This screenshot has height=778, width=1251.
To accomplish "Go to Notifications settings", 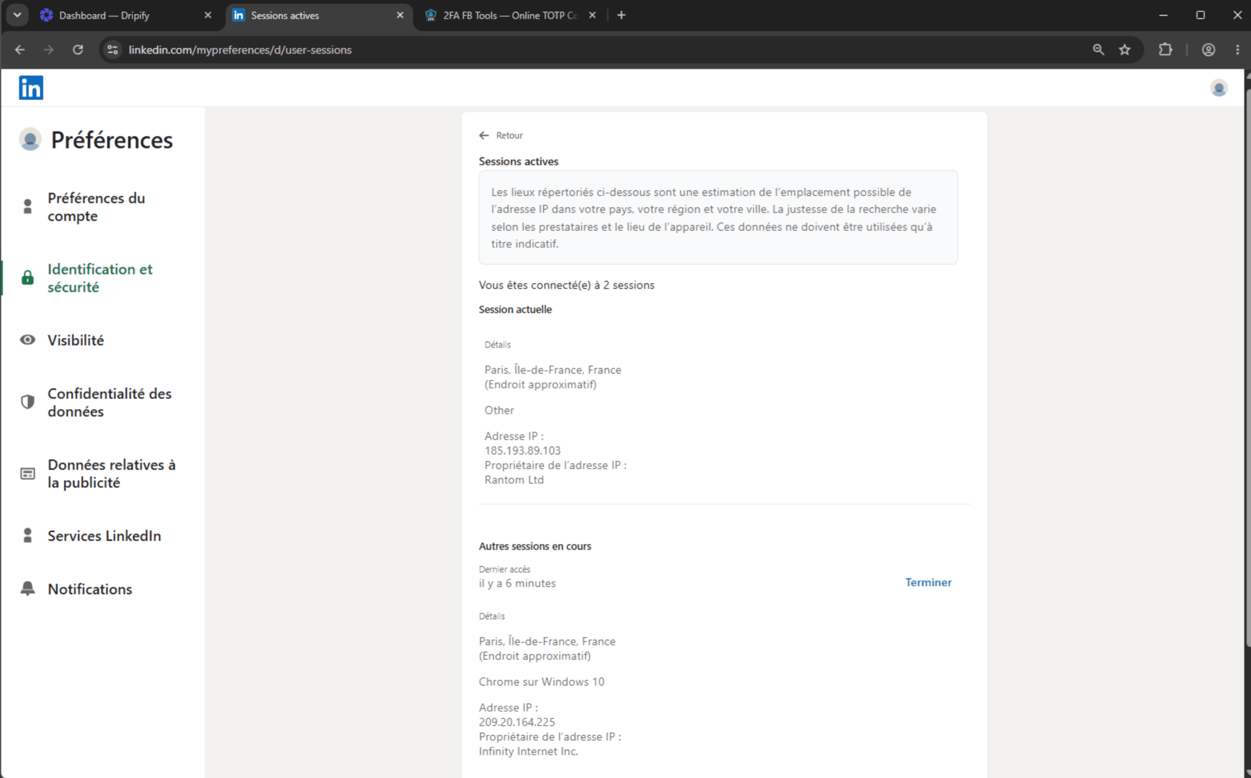I will [x=90, y=589].
